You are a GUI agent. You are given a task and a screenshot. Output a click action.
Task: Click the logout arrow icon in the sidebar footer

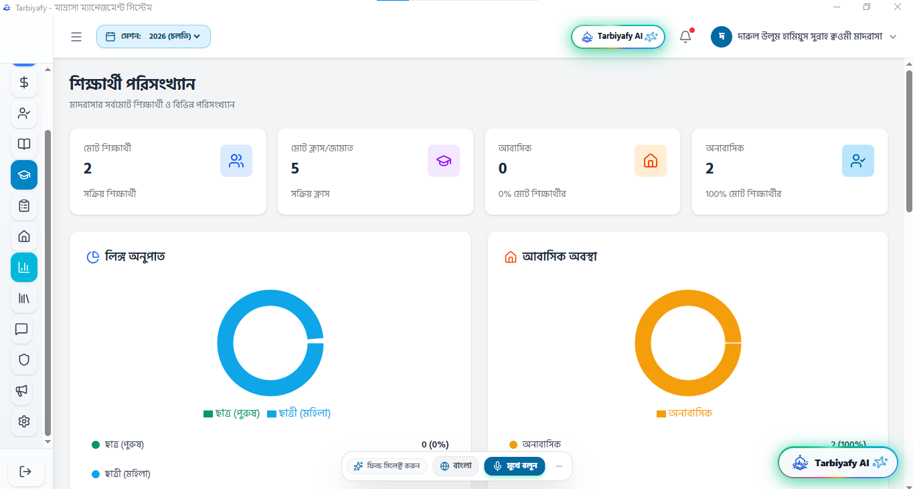pos(26,472)
